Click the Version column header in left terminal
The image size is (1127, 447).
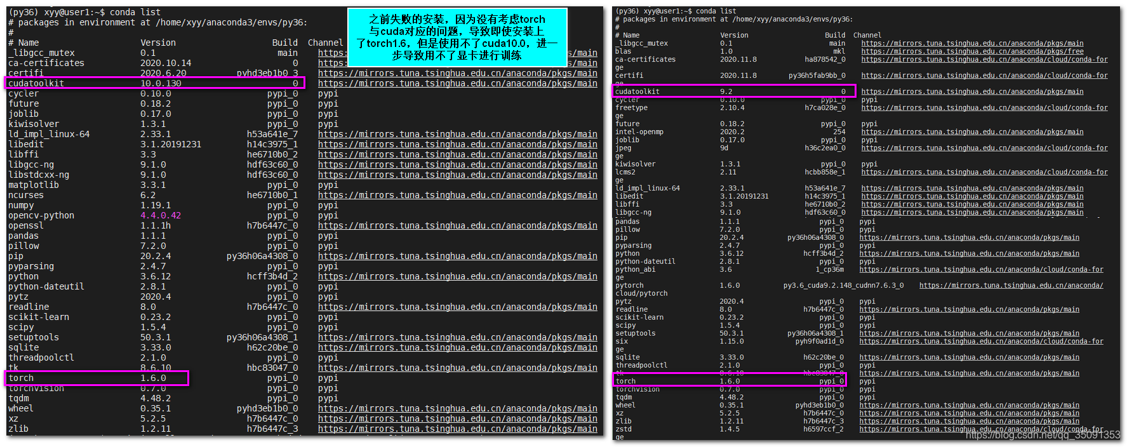click(x=158, y=43)
